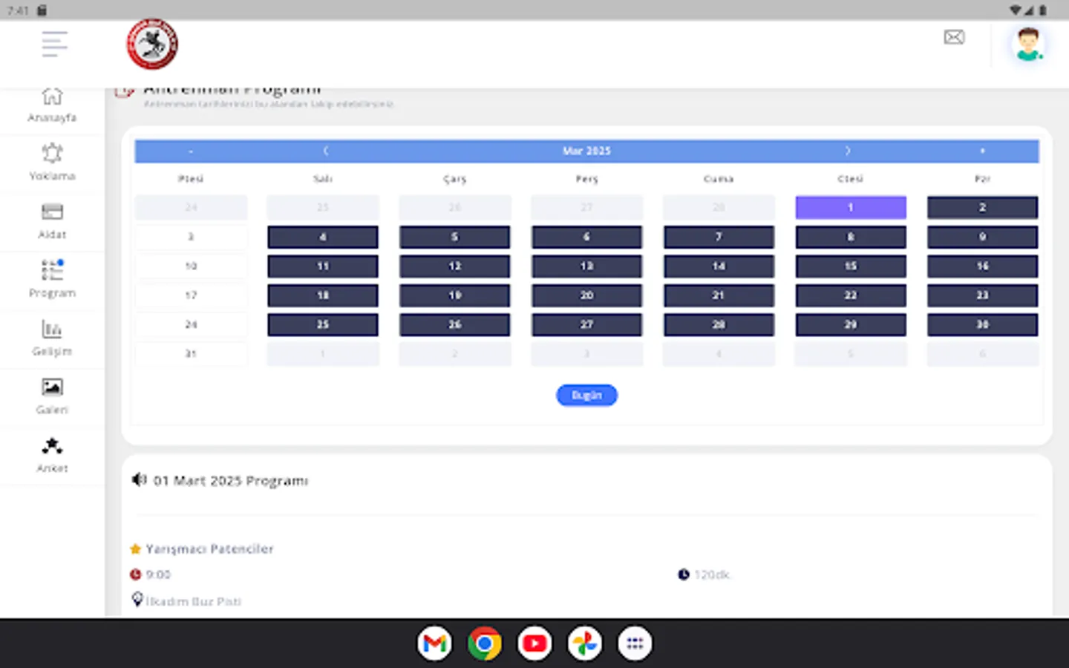Select the Yoklama attendance icon
The height and width of the screenshot is (668, 1069).
(x=52, y=162)
